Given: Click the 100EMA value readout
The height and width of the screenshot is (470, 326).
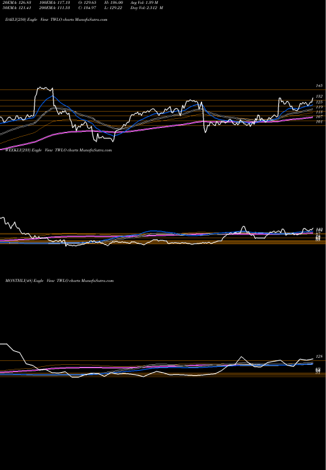Looking at the screenshot, I should click(55, 3).
